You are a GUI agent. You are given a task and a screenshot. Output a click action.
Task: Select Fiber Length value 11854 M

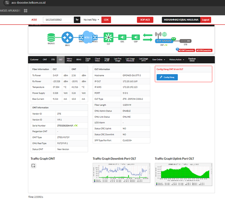127,105
